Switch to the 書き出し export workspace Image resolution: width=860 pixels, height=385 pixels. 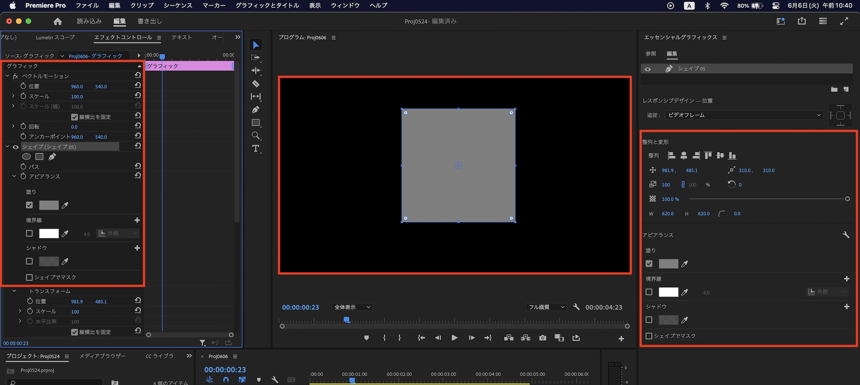pos(150,21)
